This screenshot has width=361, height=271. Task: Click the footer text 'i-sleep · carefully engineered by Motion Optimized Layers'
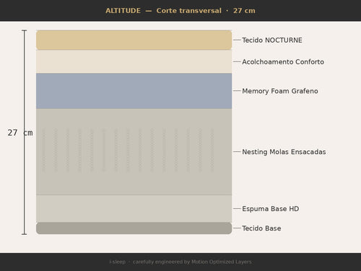(x=180, y=262)
